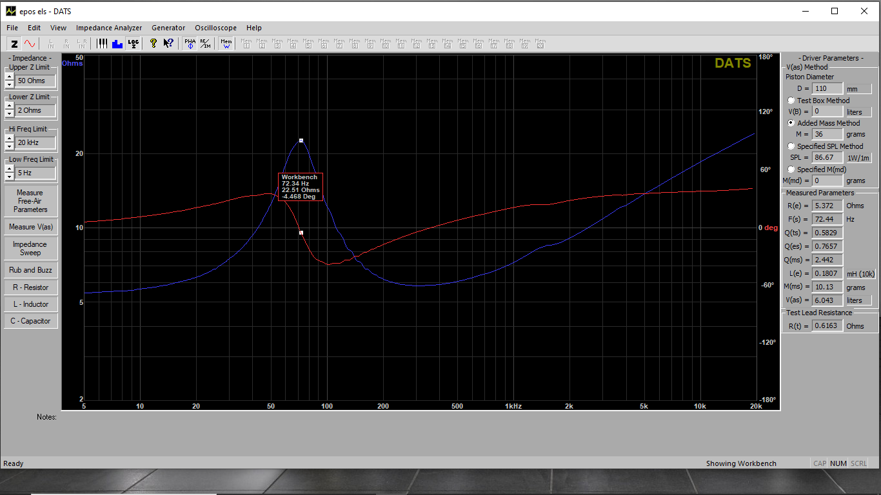Start an Impedance Sweep
The height and width of the screenshot is (495, 881).
coord(30,248)
